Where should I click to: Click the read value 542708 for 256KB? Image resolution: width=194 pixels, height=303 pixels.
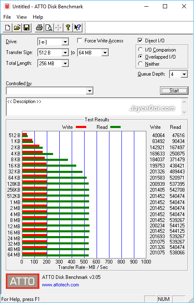click(x=177, y=190)
